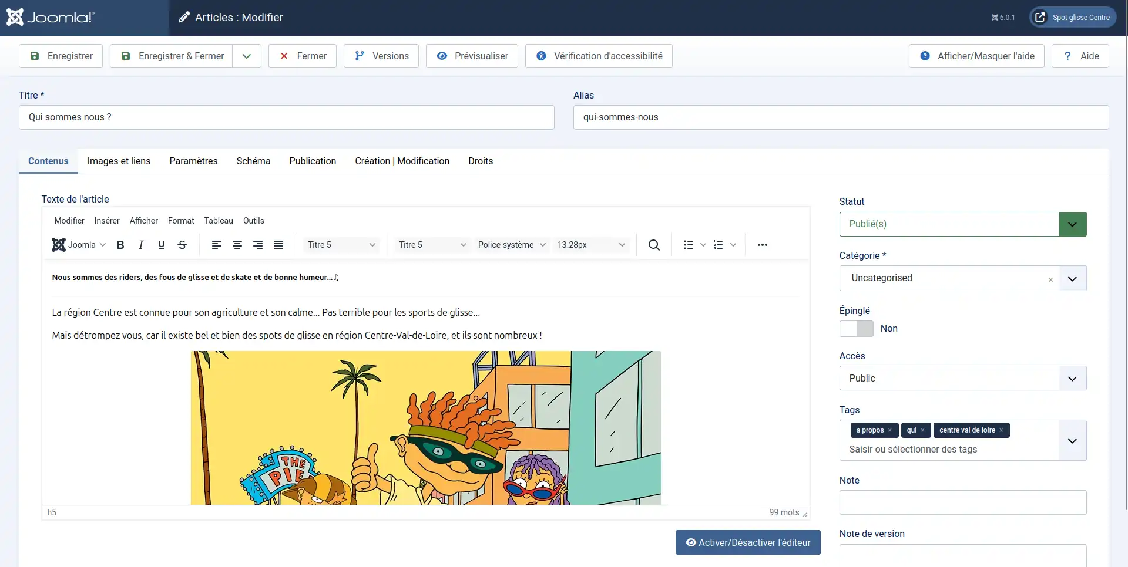Open the Versions history button
The width and height of the screenshot is (1128, 567).
tap(381, 56)
